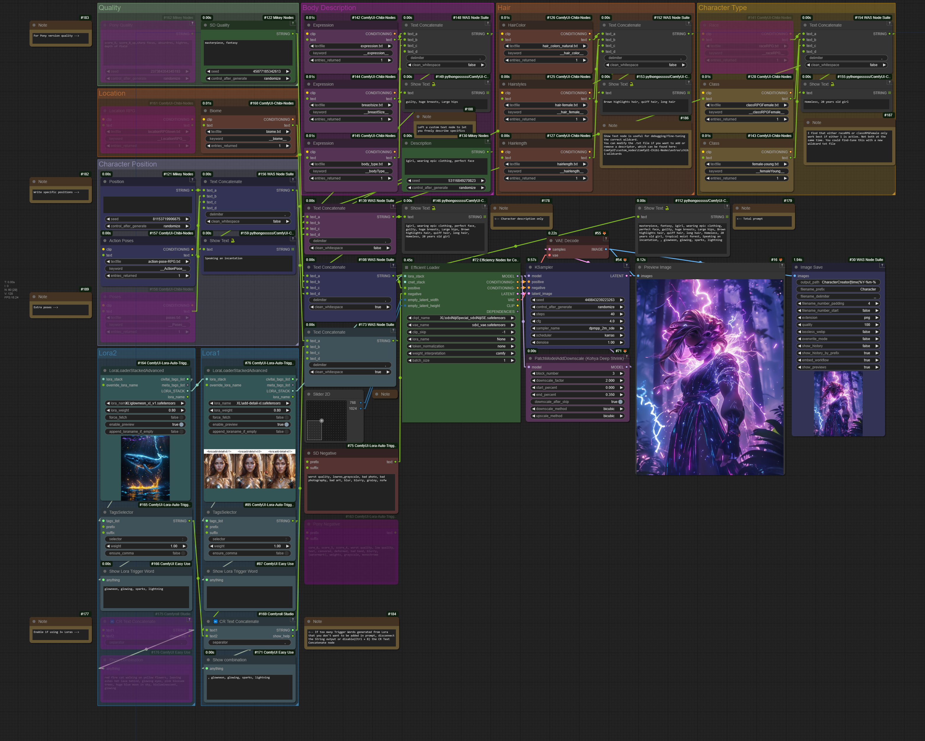Toggle force_fetch on the add-detail-xl Lora loader
The width and height of the screenshot is (925, 741).
click(286, 417)
